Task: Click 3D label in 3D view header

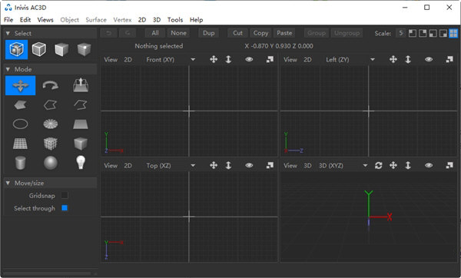Action: click(307, 165)
